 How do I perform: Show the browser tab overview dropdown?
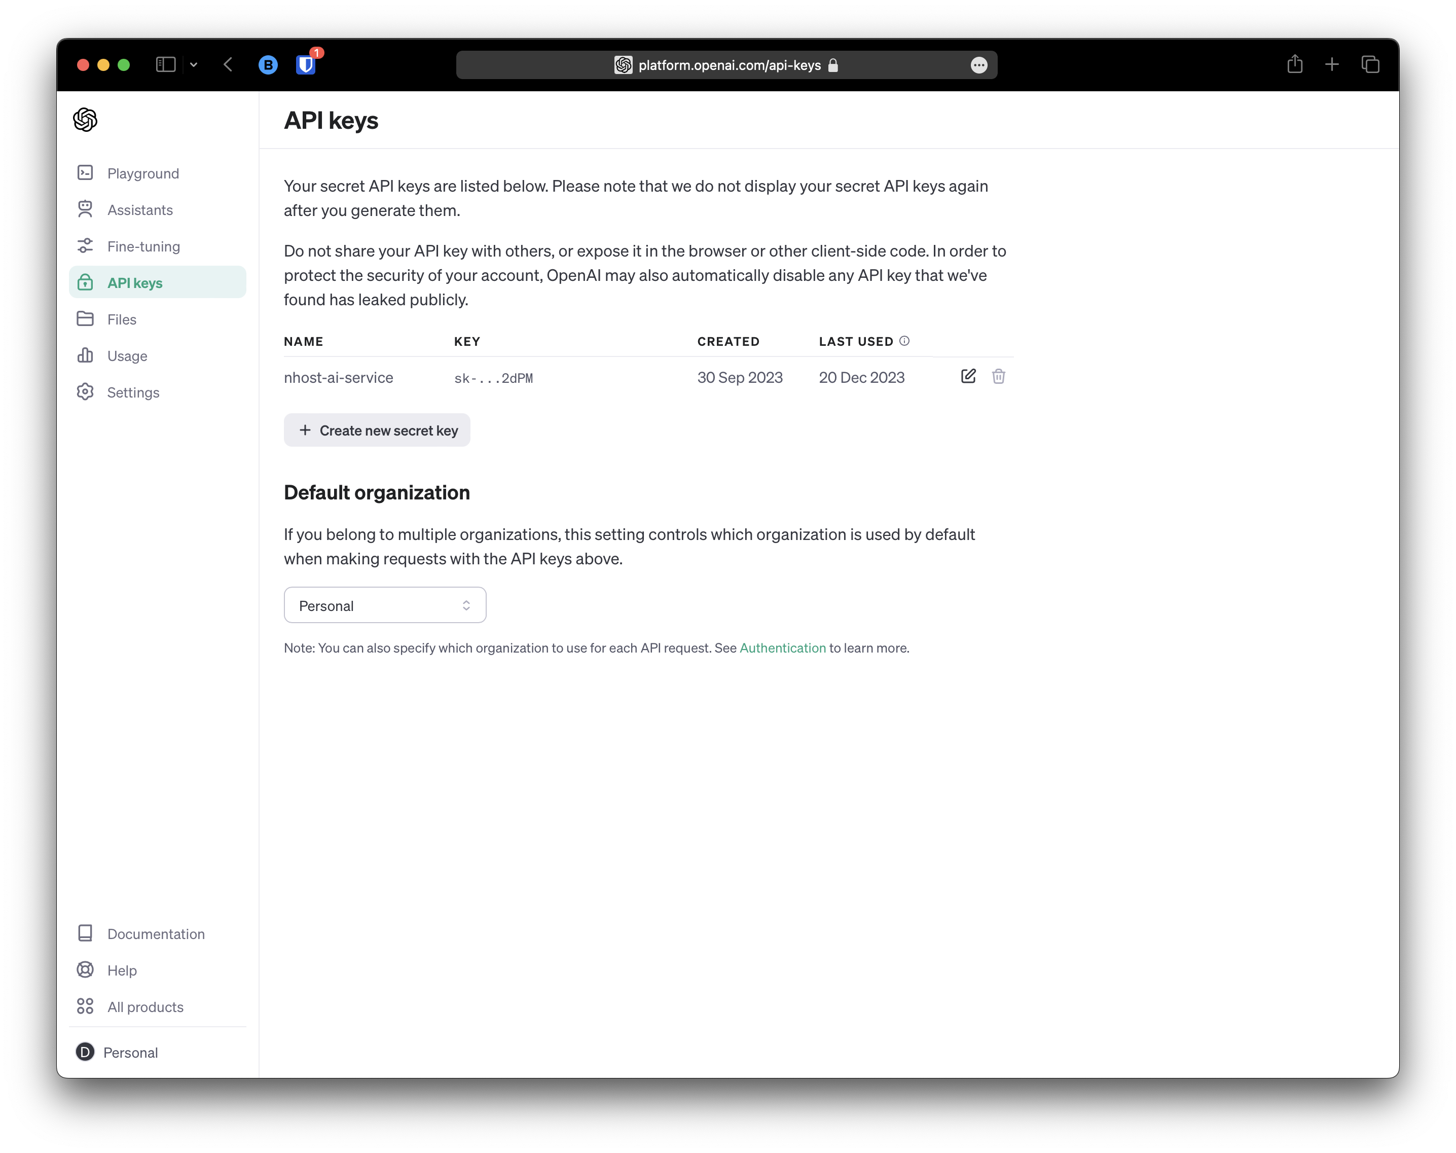click(194, 64)
